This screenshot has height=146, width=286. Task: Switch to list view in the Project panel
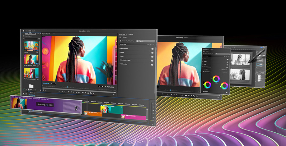click(x=26, y=89)
